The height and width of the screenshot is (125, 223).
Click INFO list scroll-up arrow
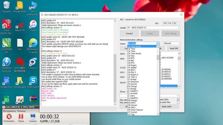(x=179, y=53)
